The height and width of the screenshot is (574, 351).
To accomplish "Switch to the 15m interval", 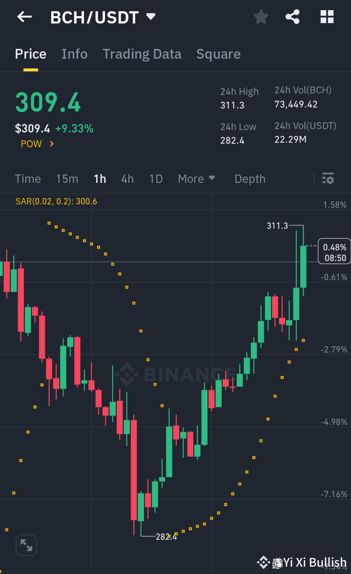I will (x=67, y=178).
